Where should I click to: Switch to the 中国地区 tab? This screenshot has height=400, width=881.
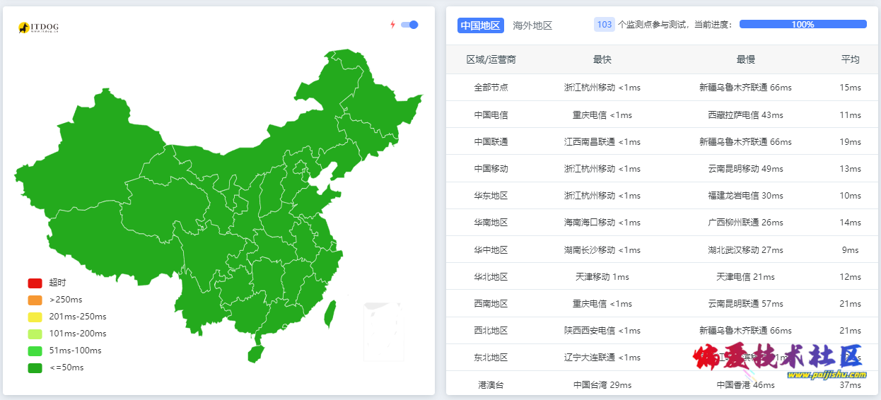click(480, 25)
